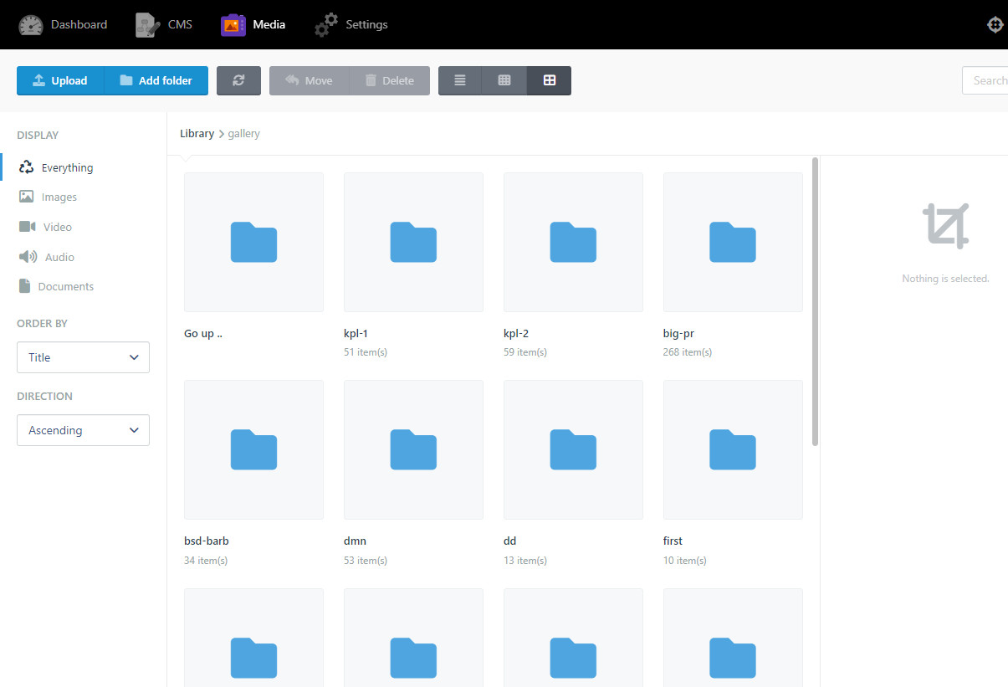Open the Dashboard section
The width and height of the screenshot is (1008, 687).
point(64,24)
